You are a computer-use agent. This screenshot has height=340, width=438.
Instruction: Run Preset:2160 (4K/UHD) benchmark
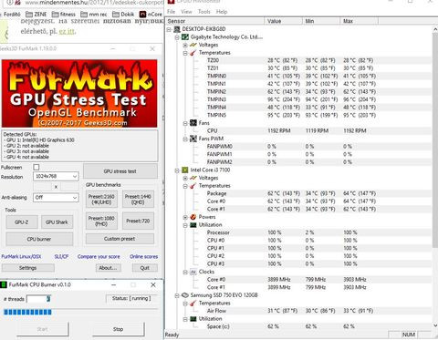(x=101, y=200)
